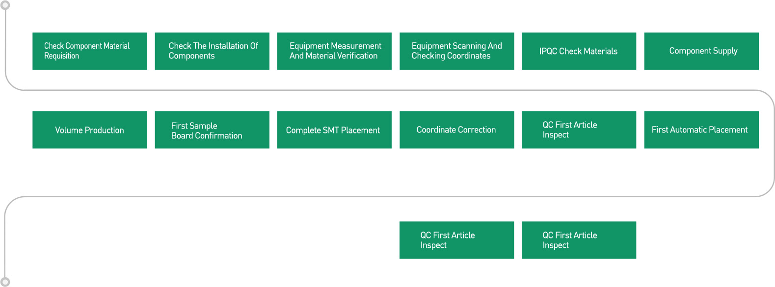This screenshot has height=287, width=775.
Task: Open Equipment Measurement And Material Verification step
Action: pyautogui.click(x=334, y=51)
